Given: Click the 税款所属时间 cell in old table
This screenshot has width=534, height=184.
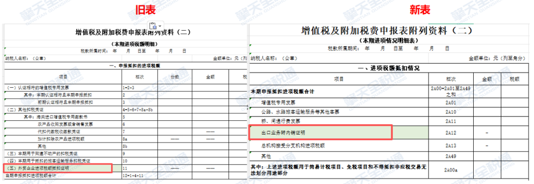Looking at the screenshot, I should [133, 51].
